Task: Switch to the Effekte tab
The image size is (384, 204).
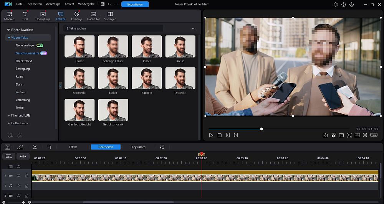Action: (61, 16)
